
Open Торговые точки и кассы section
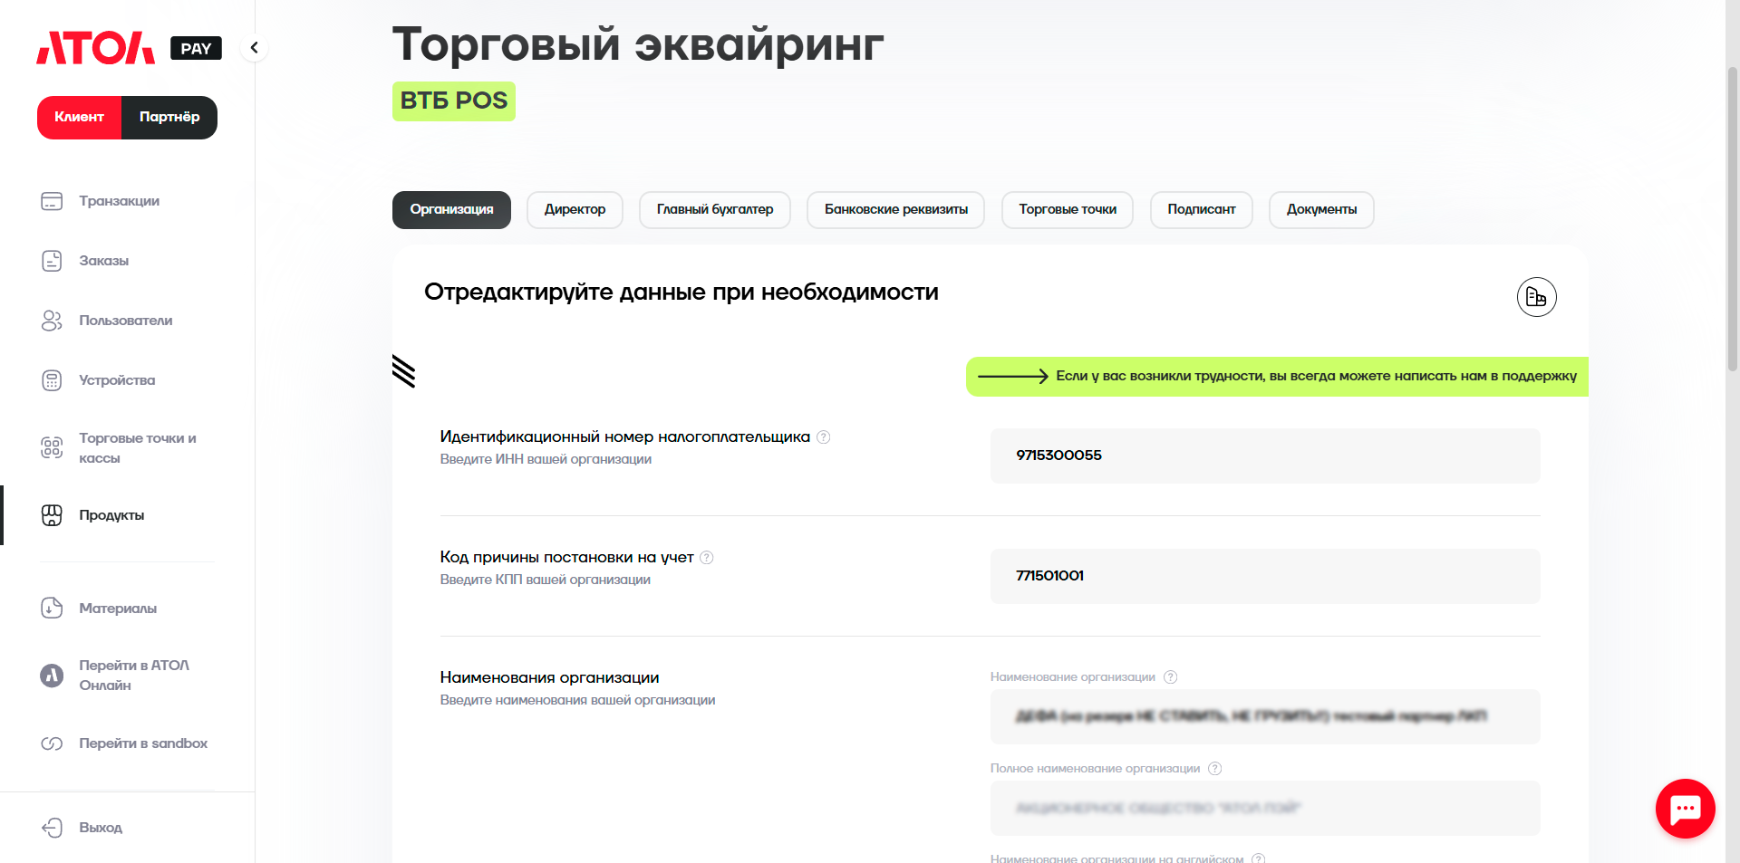tap(137, 448)
